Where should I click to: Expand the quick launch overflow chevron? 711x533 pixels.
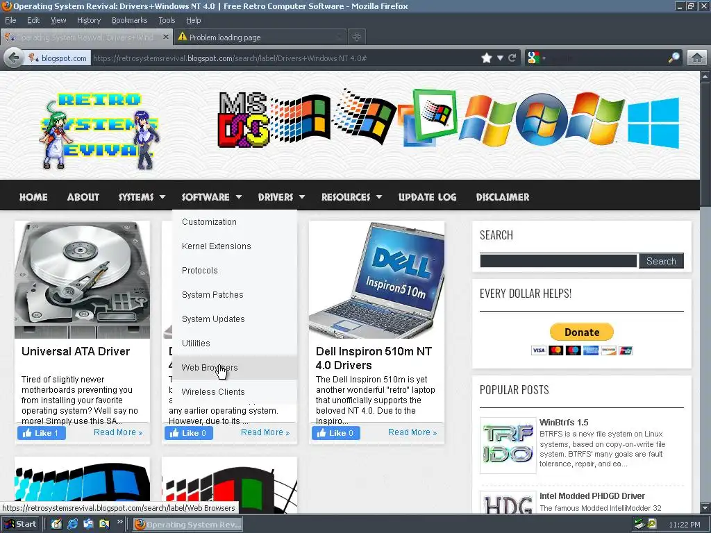[119, 522]
